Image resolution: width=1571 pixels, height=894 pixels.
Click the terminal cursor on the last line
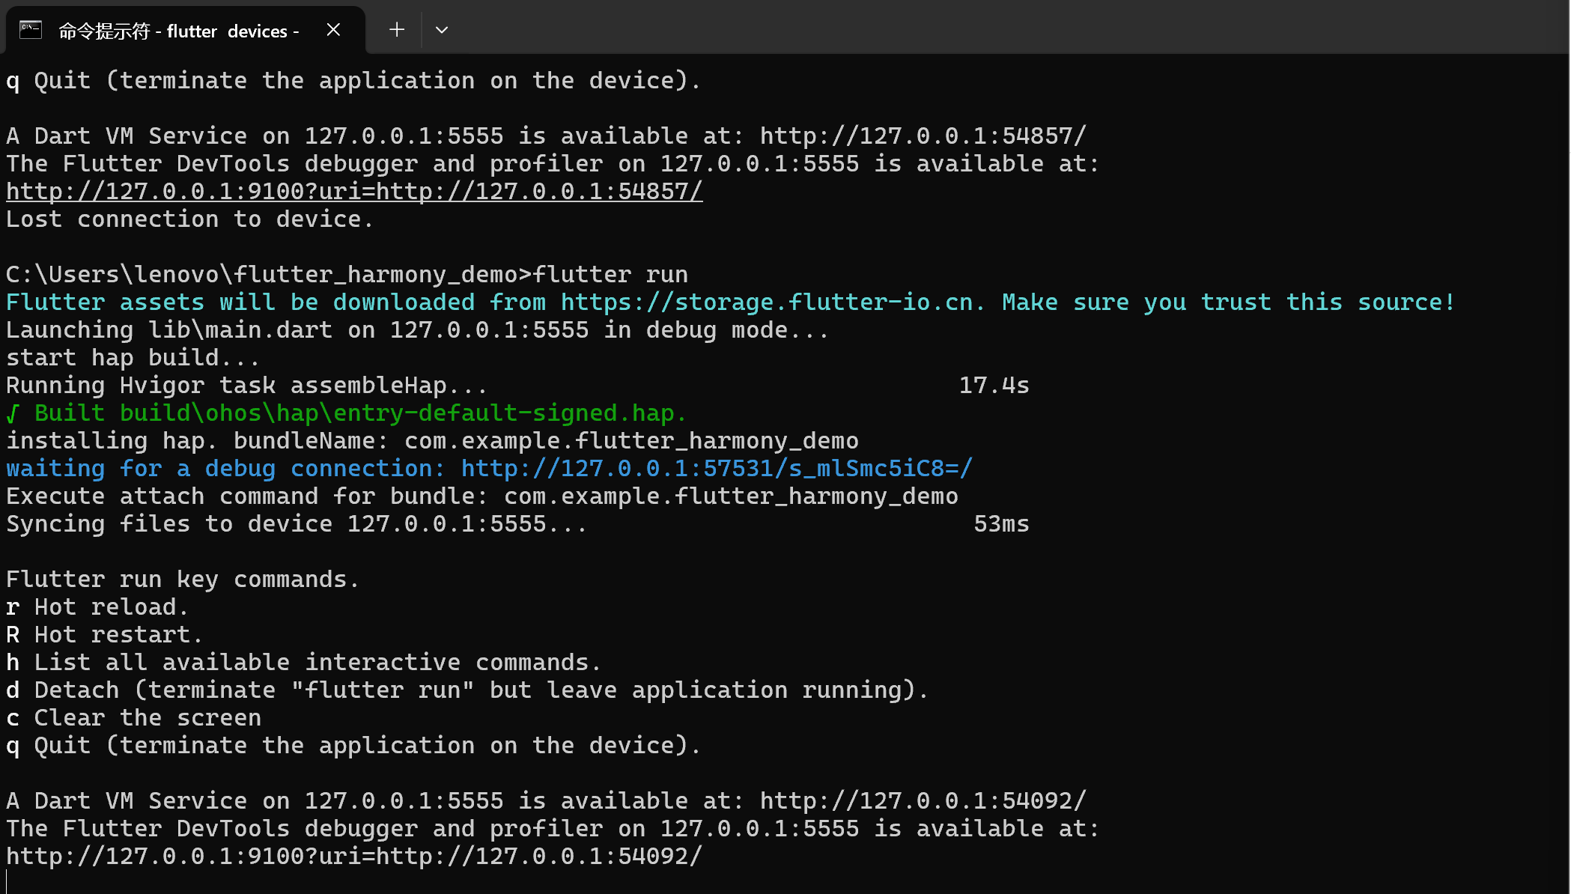click(7, 882)
